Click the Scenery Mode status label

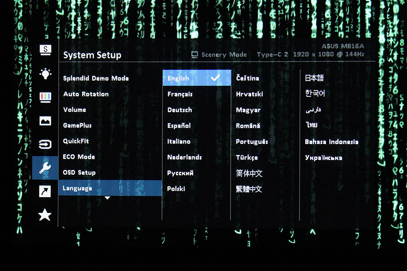point(224,55)
